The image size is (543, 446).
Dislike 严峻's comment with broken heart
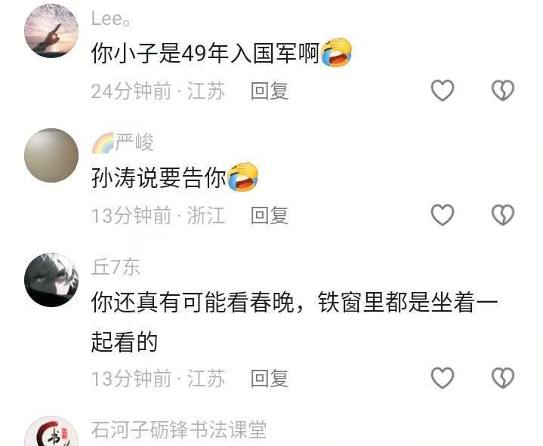coord(503,215)
